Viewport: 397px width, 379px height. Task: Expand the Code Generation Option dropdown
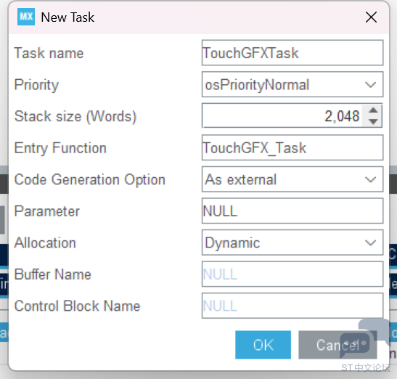pos(370,179)
